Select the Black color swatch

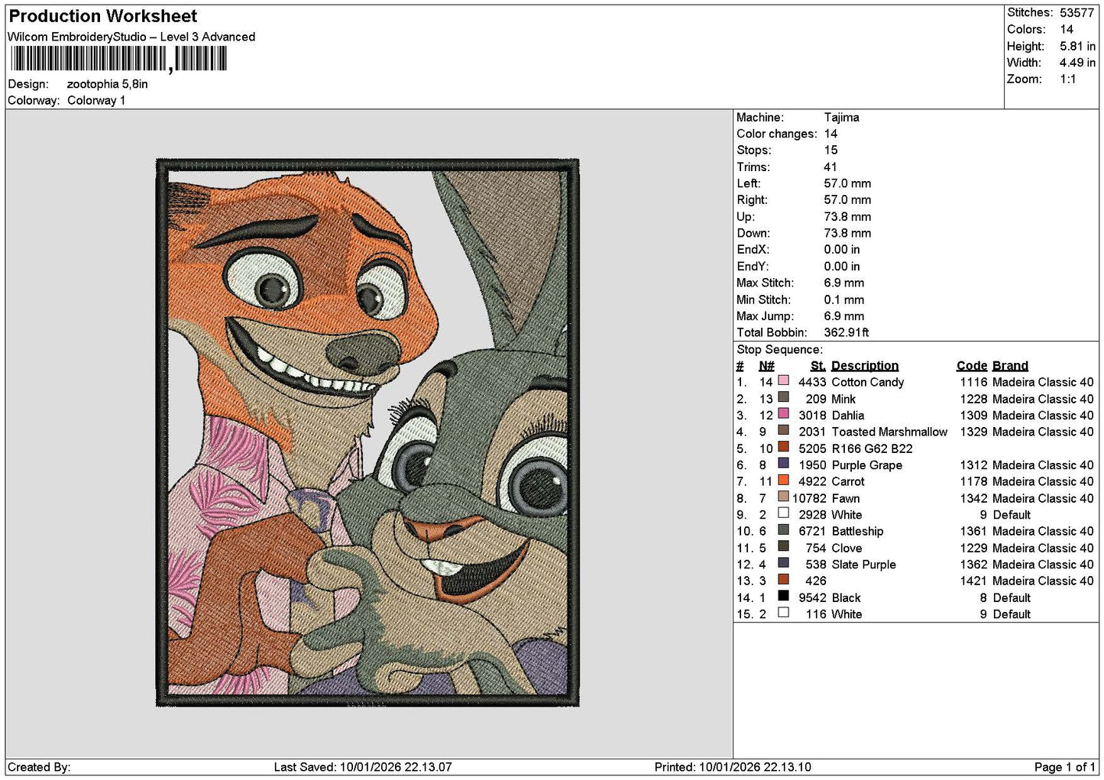pos(783,596)
